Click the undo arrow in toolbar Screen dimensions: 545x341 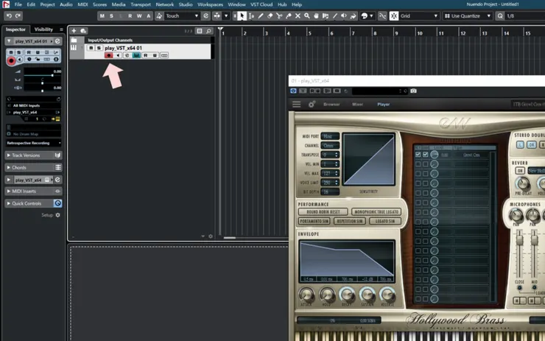[x=7, y=15]
